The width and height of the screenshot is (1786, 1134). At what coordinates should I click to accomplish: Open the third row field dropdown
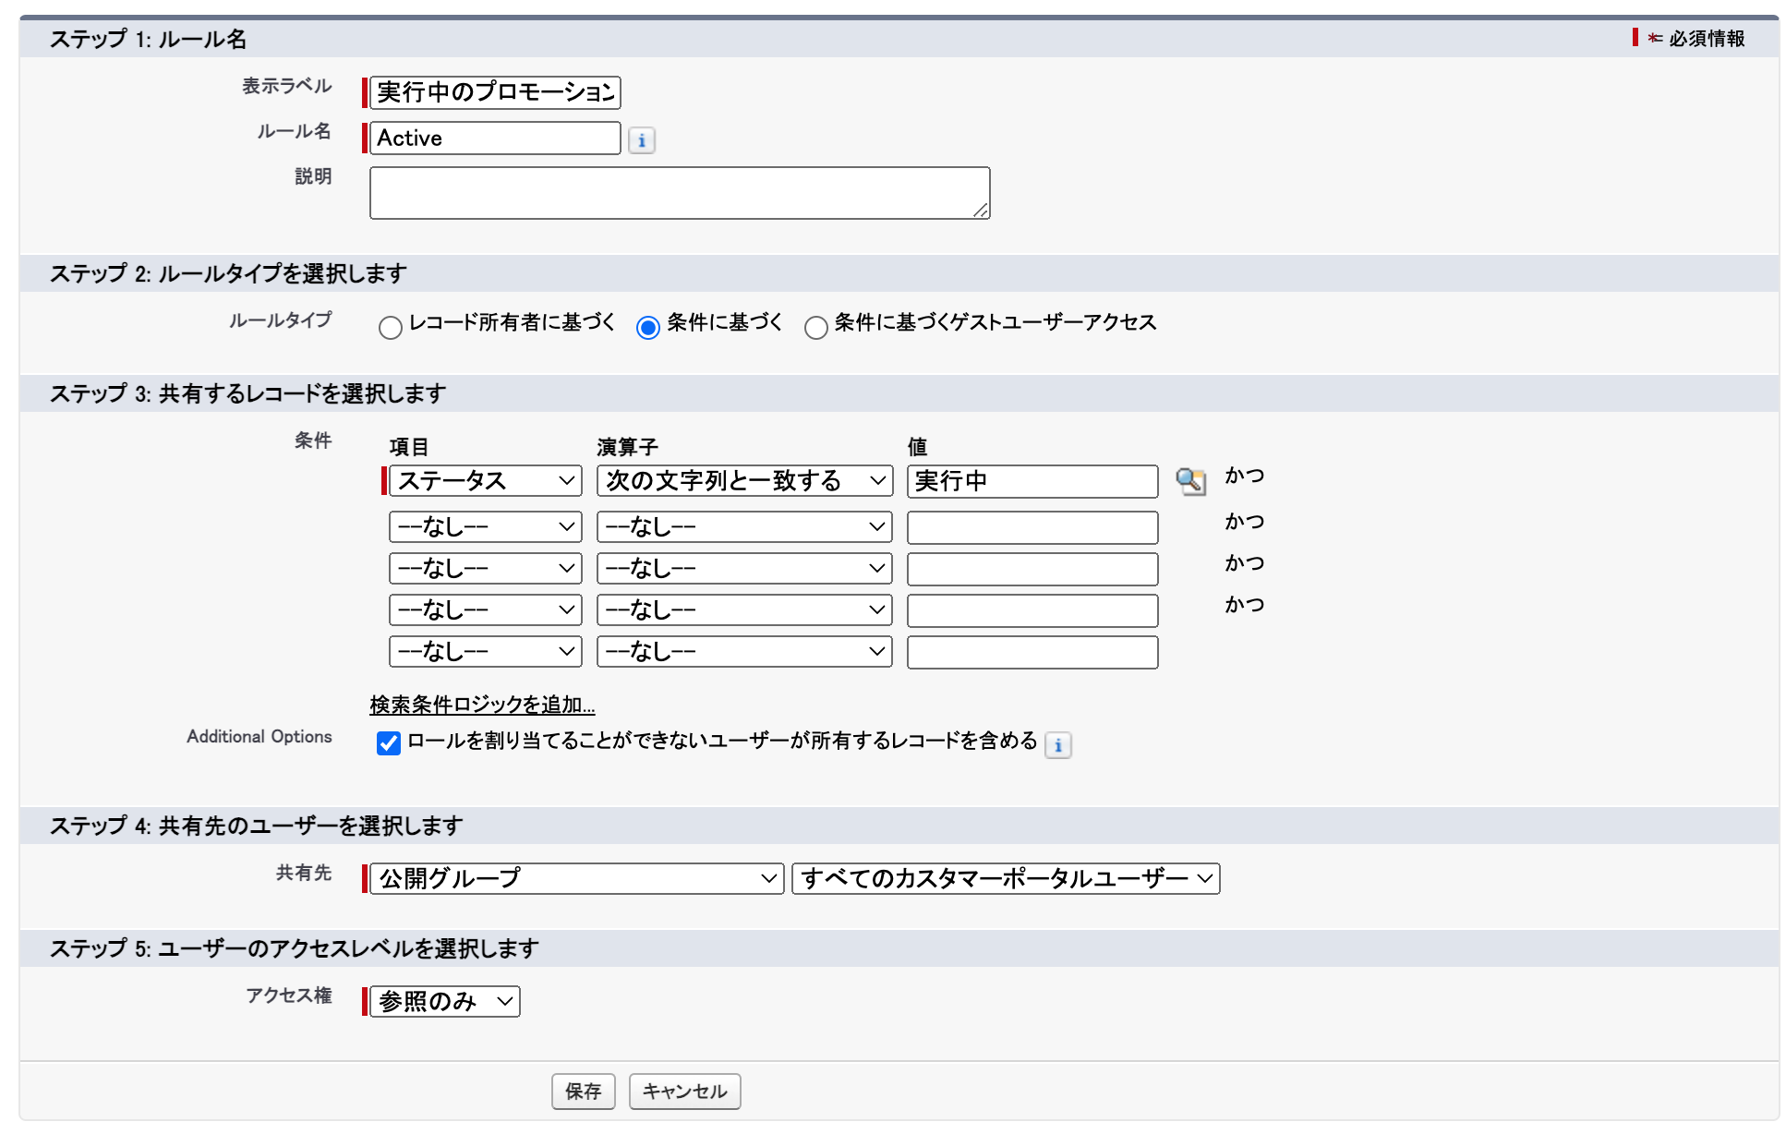point(486,569)
